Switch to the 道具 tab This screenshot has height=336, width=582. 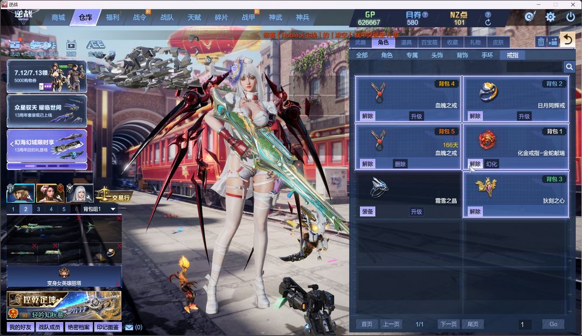tap(406, 42)
